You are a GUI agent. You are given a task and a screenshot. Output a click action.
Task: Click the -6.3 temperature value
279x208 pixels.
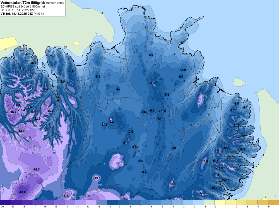(28, 54)
